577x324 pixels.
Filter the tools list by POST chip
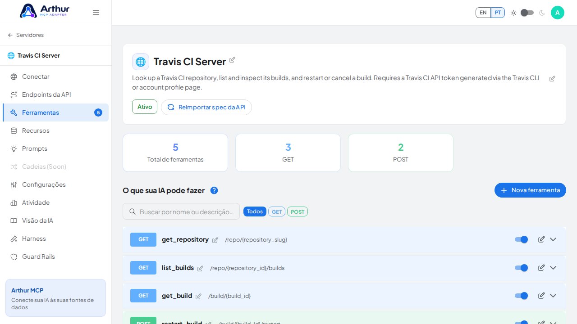tap(298, 211)
